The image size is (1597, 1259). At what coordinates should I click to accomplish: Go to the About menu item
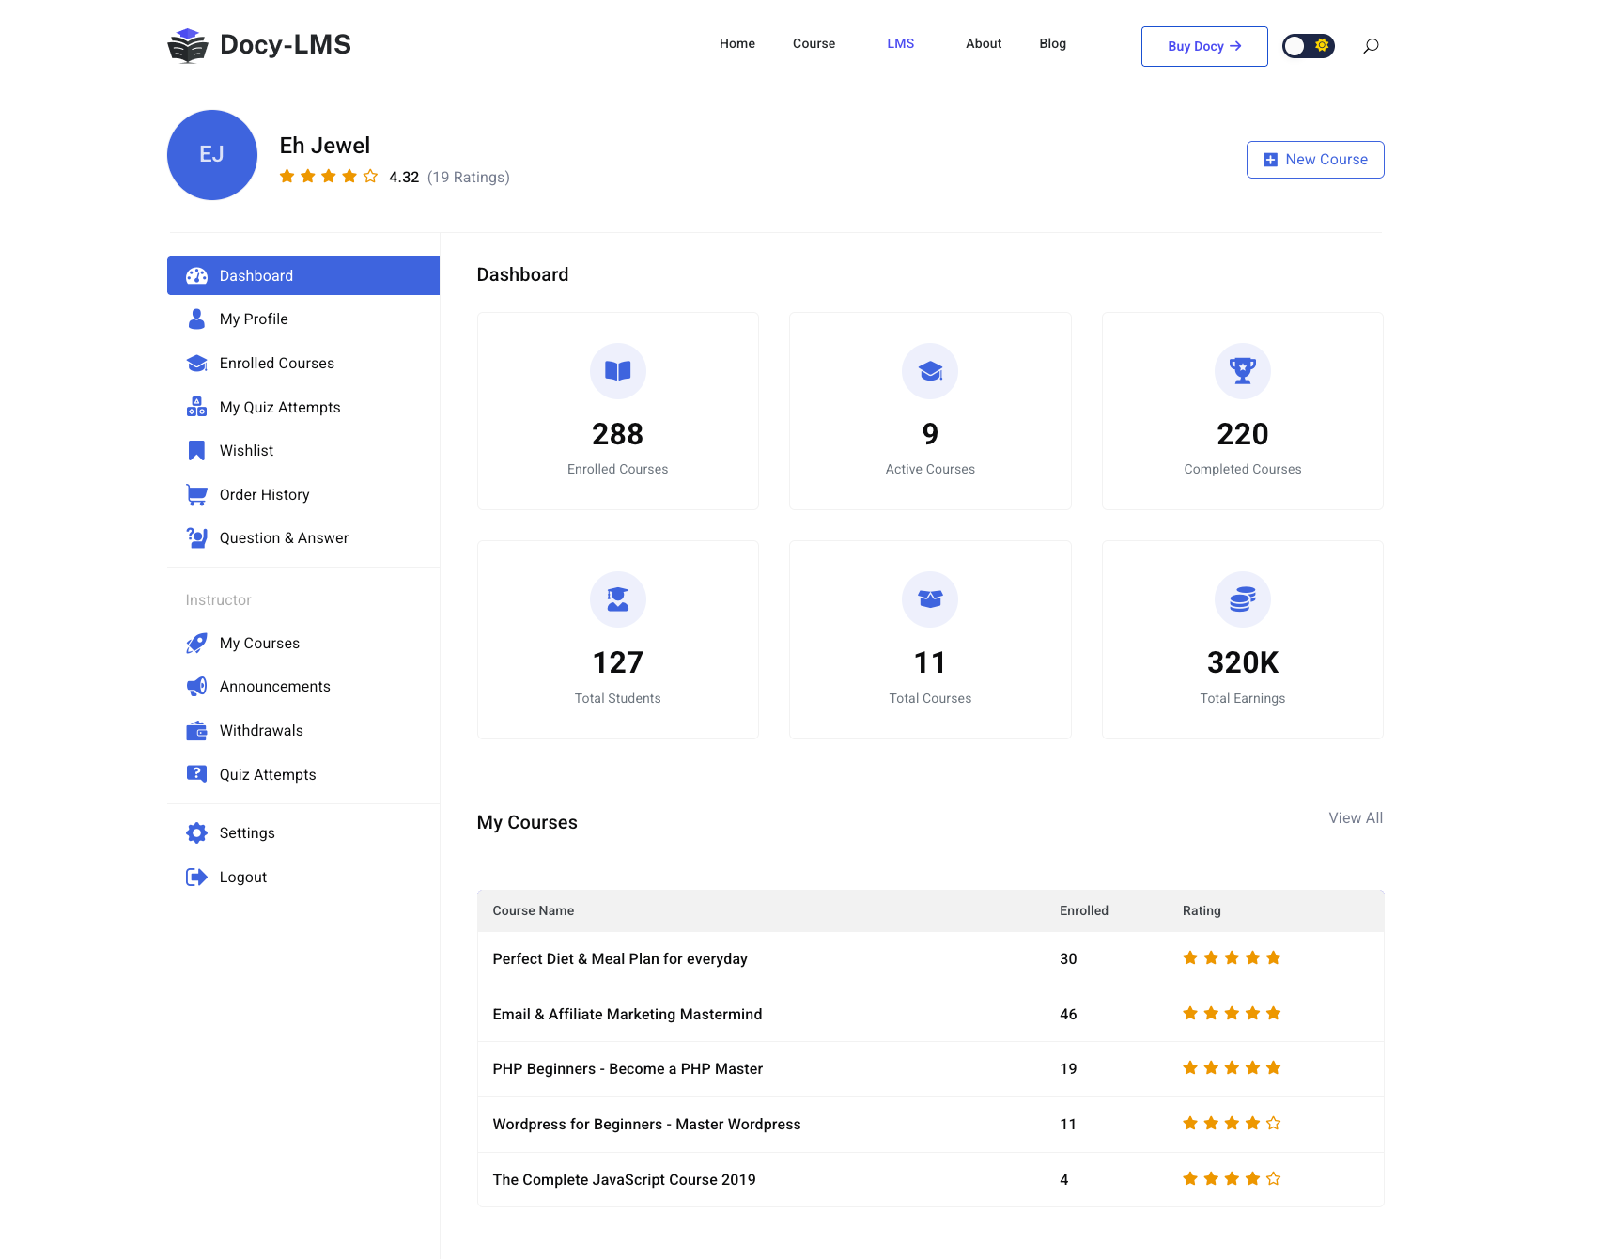click(x=984, y=43)
